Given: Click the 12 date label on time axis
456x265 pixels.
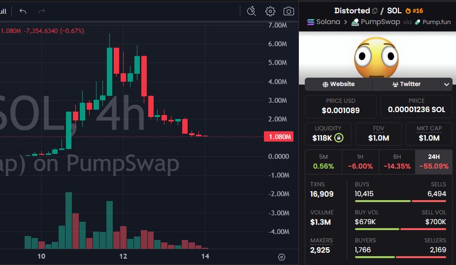Looking at the screenshot, I should 123,256.
